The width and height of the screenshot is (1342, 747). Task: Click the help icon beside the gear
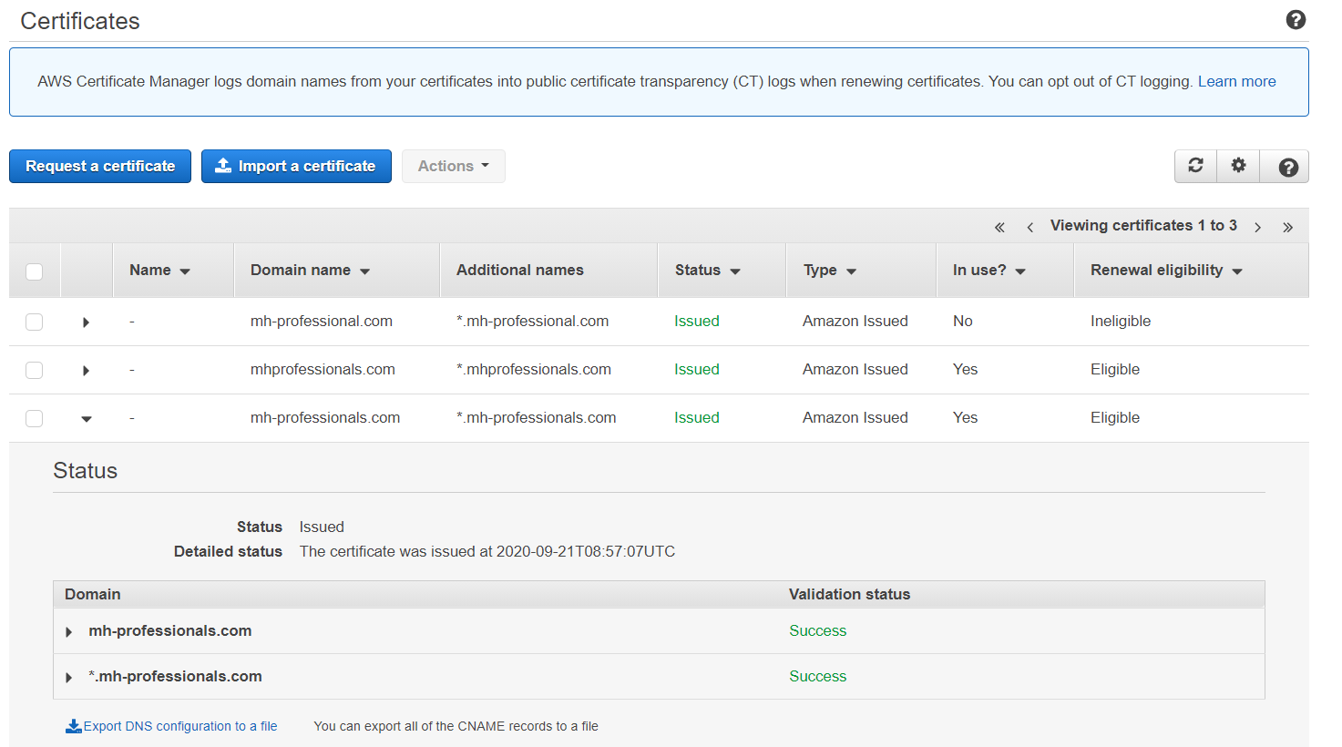click(x=1287, y=167)
